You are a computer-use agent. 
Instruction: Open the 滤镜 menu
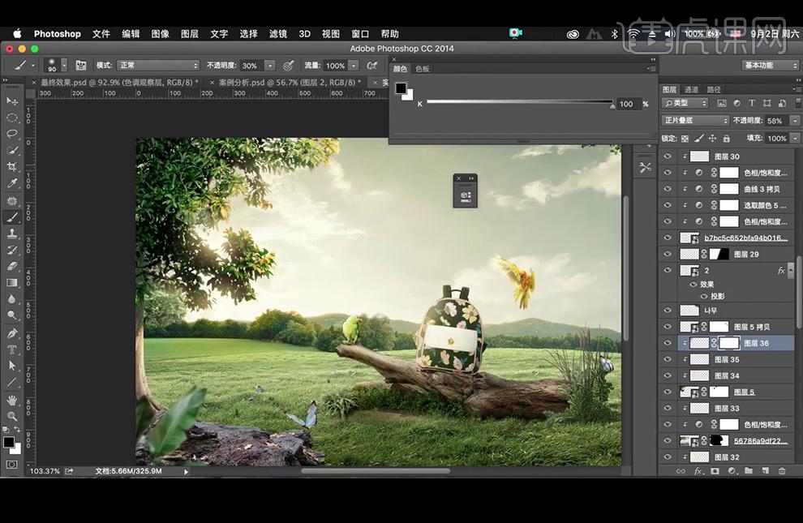click(278, 34)
